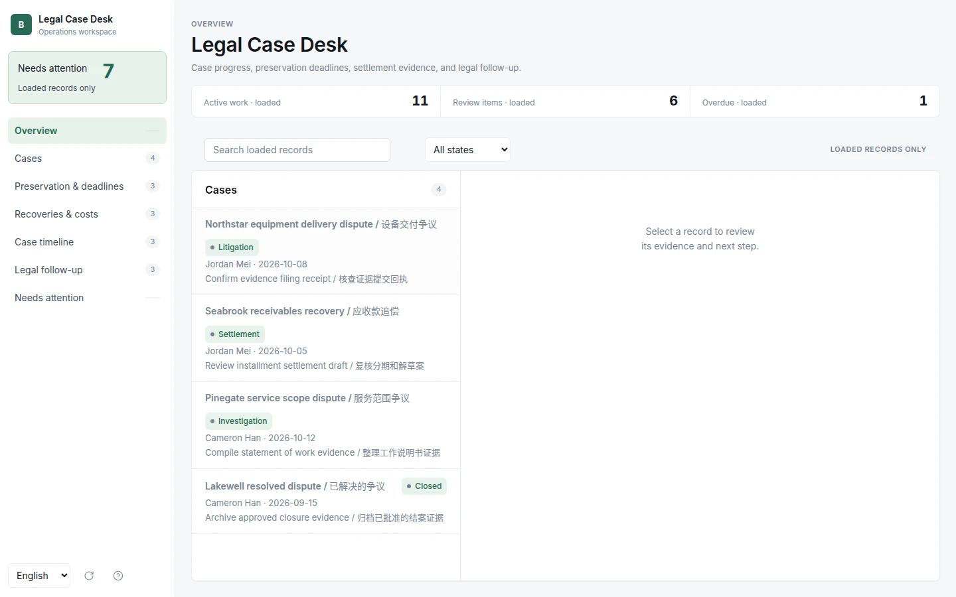Open Pinegate service scope dispute record
The height and width of the screenshot is (597, 956).
(x=326, y=425)
